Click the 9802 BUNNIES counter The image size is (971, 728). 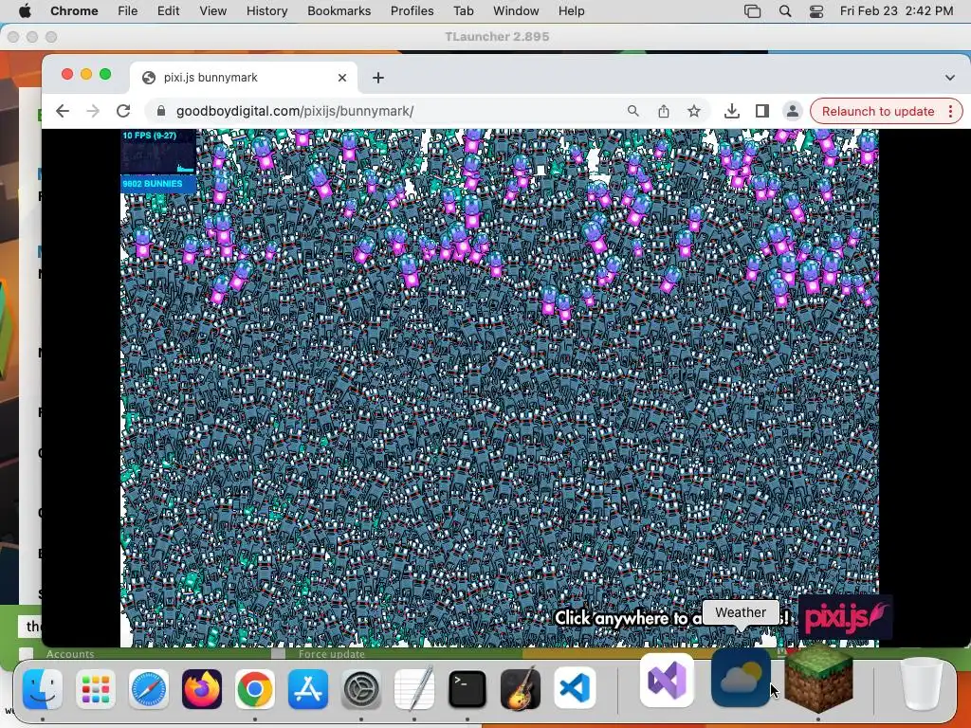(158, 184)
